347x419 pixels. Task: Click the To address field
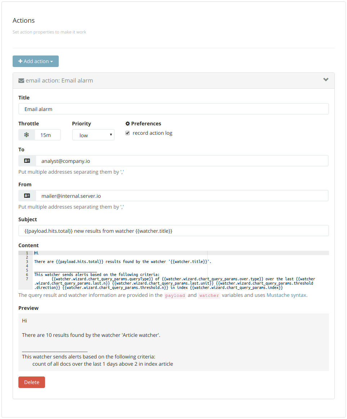pos(182,161)
